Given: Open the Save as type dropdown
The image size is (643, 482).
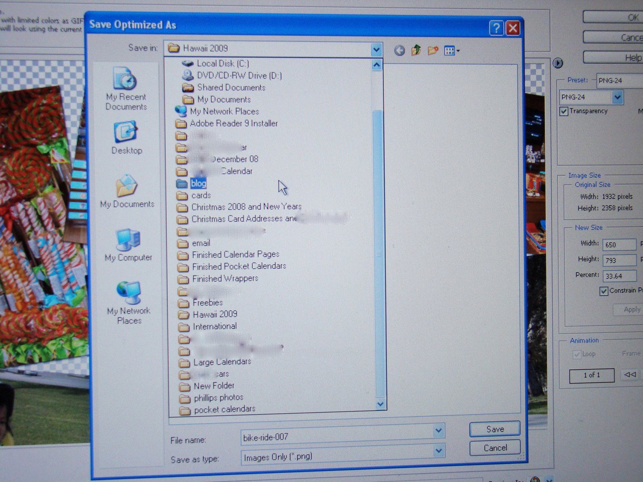Looking at the screenshot, I should coord(439,451).
